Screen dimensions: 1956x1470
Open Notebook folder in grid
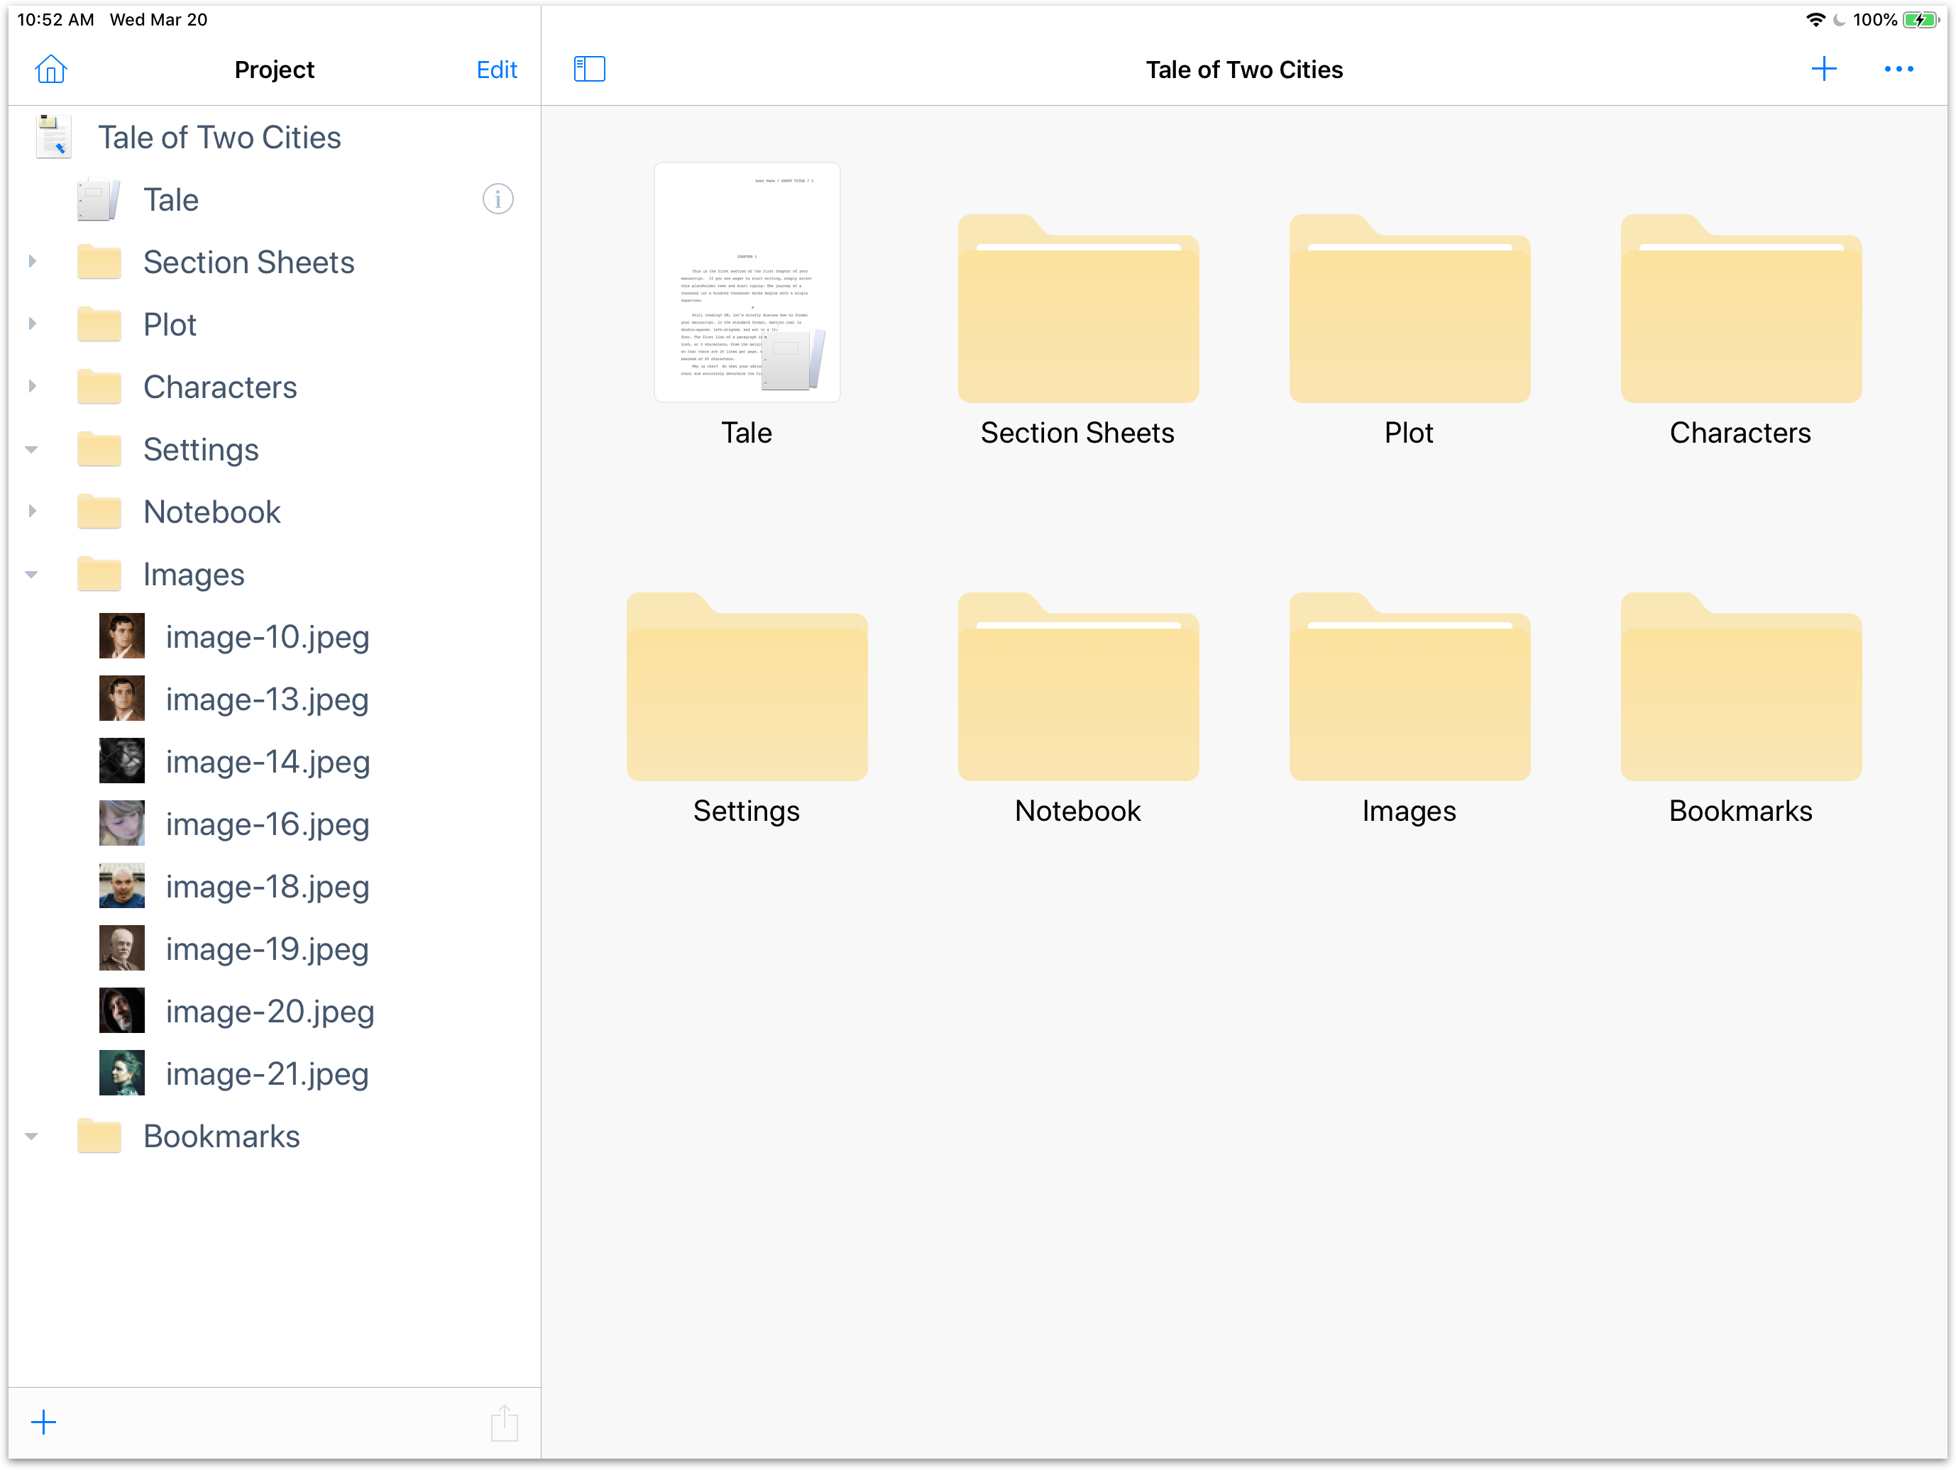click(x=1078, y=686)
